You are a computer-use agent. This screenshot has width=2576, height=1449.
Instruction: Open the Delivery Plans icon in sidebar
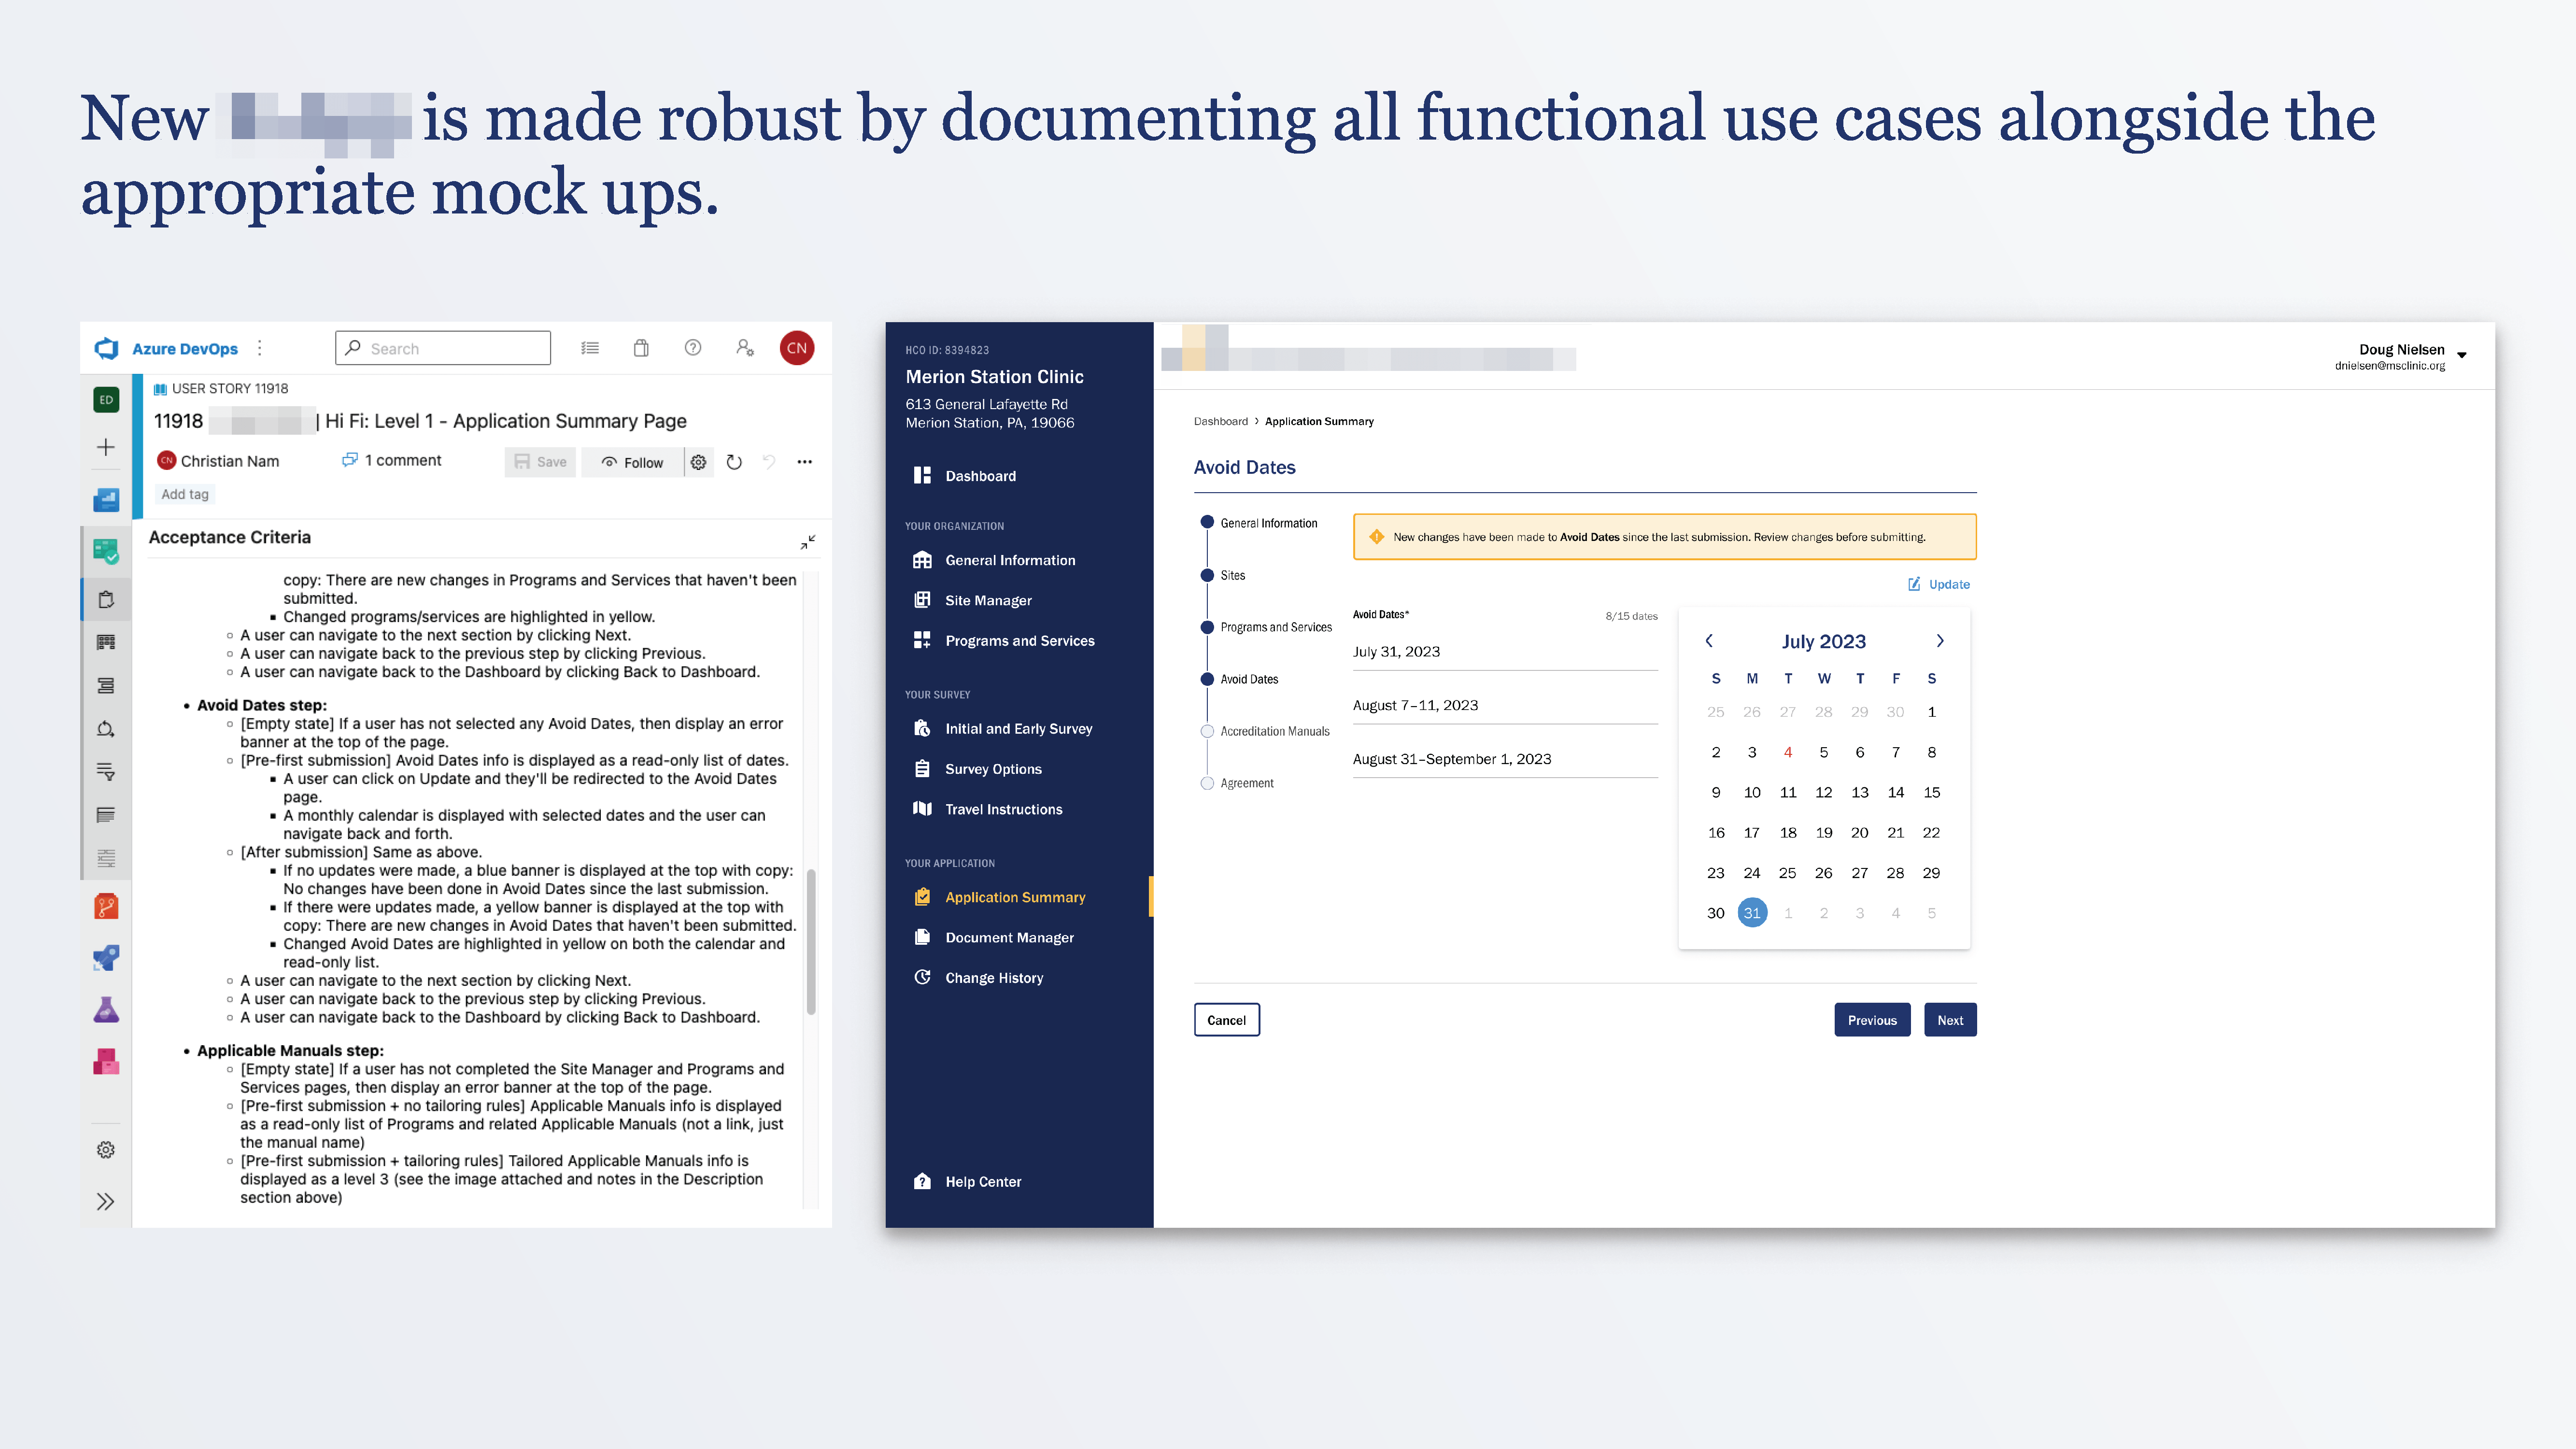click(x=106, y=815)
